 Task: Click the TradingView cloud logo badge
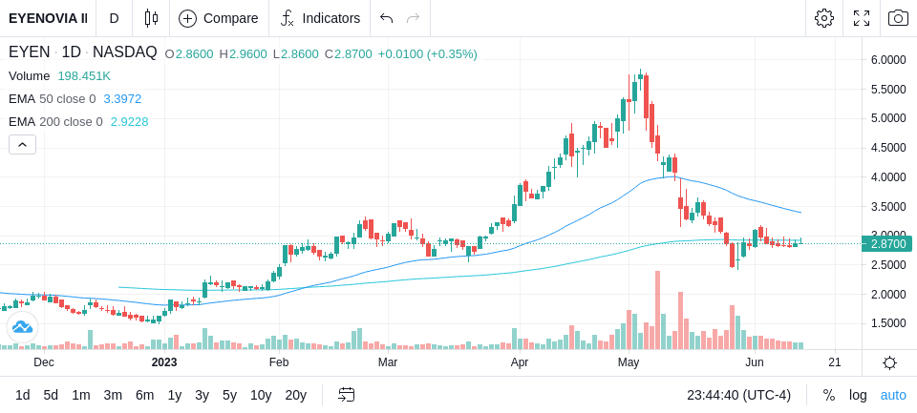pos(22,327)
